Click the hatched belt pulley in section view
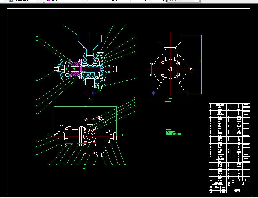Image resolution: width=258 pixels, height=198 pixels. tap(62, 69)
